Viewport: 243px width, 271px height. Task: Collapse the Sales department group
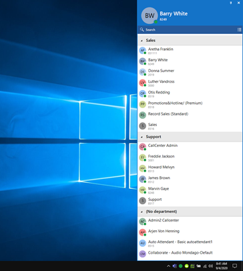142,41
